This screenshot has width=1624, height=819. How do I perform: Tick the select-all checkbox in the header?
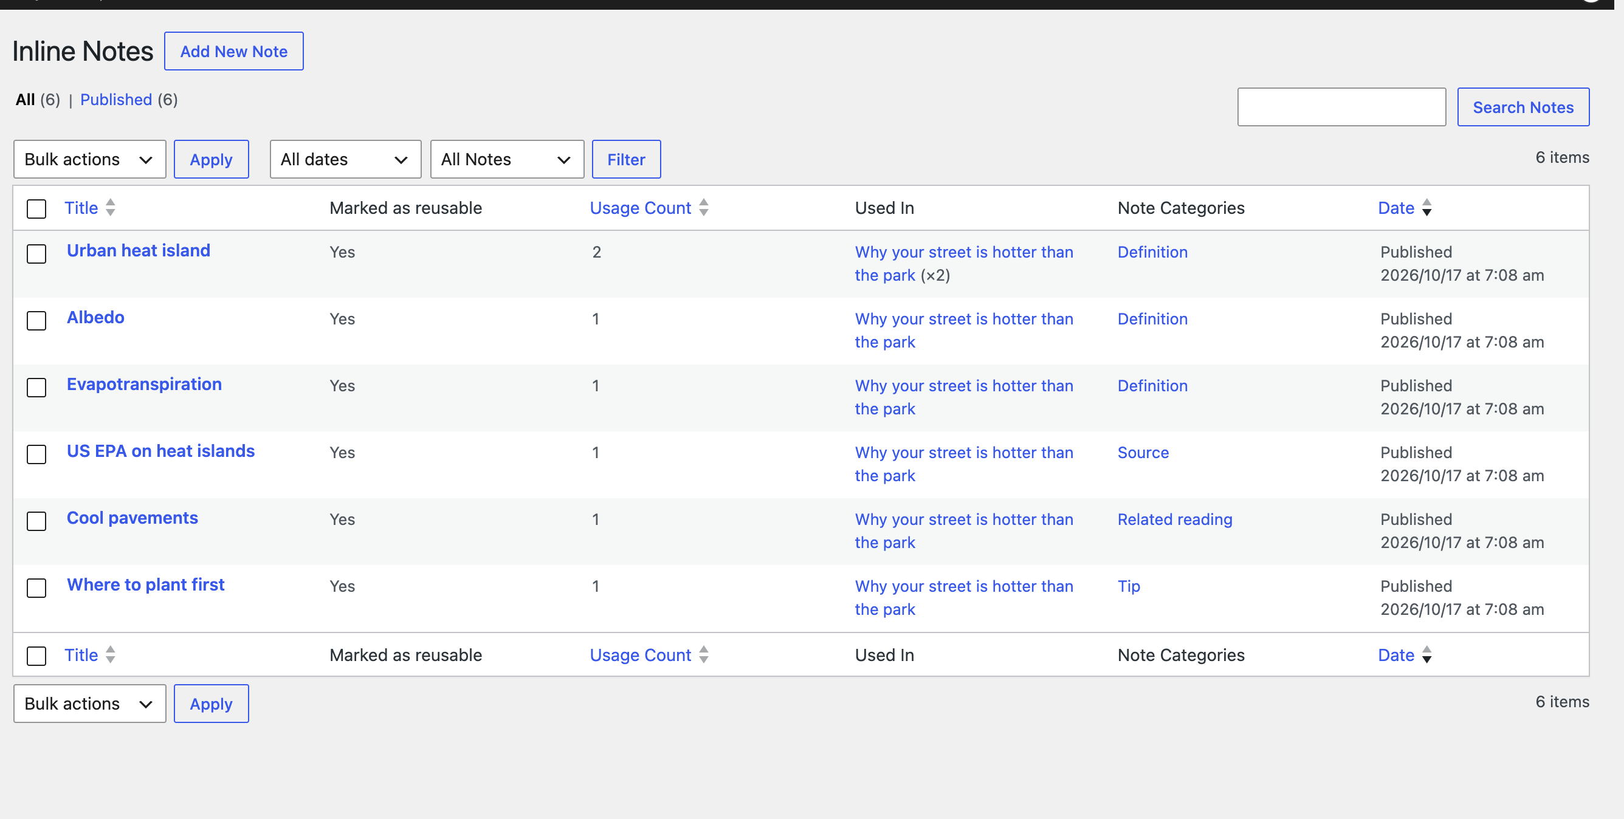(36, 208)
